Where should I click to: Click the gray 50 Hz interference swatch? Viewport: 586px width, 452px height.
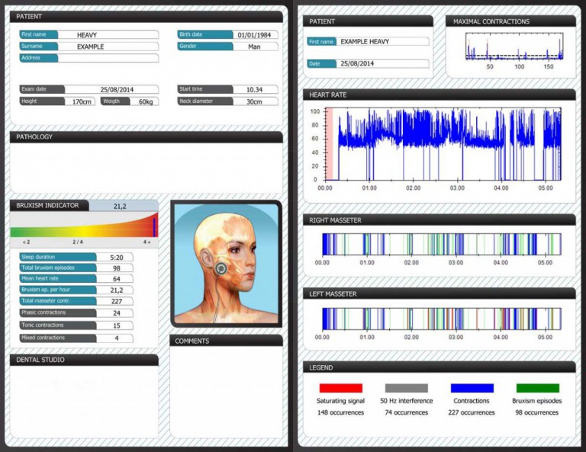point(406,388)
